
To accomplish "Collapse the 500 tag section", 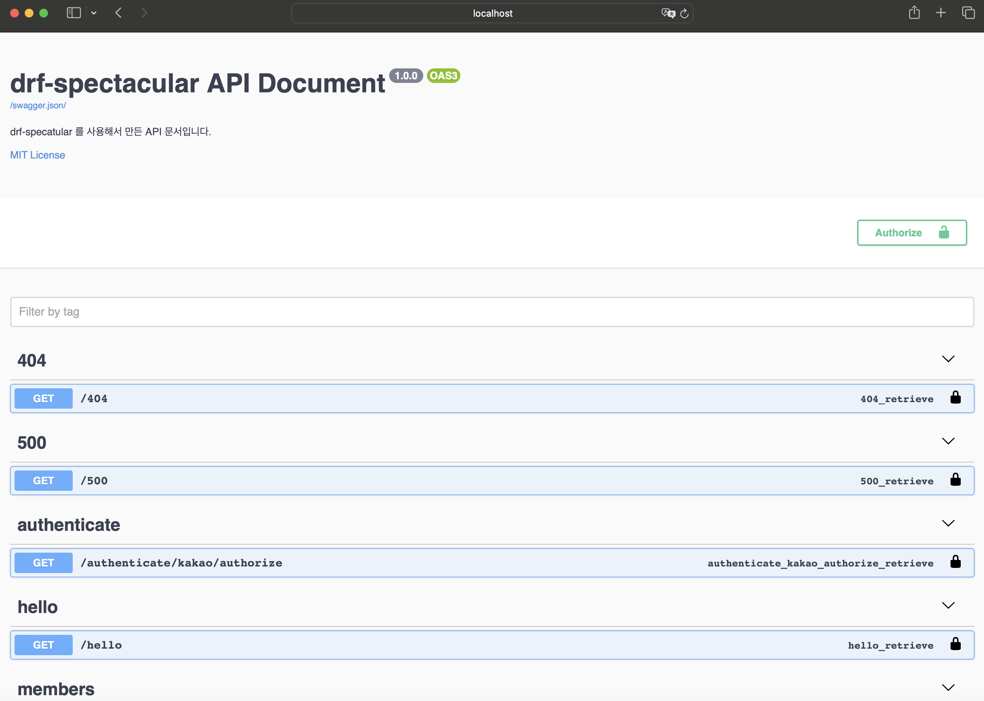I will (948, 441).
